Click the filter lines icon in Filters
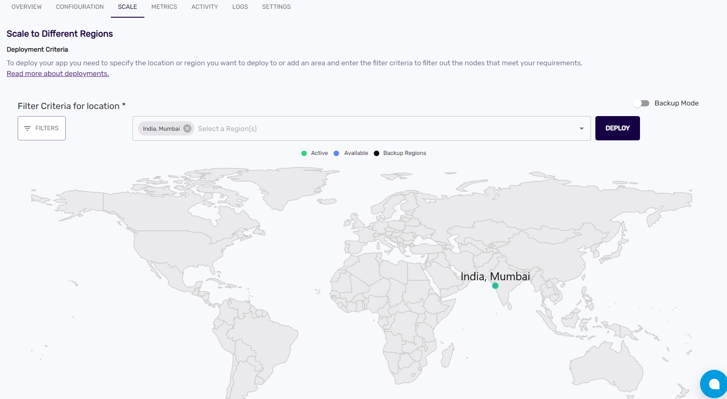Viewport: 727px width, 399px height. coord(27,128)
